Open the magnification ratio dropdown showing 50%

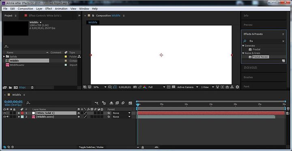[x=100, y=87]
